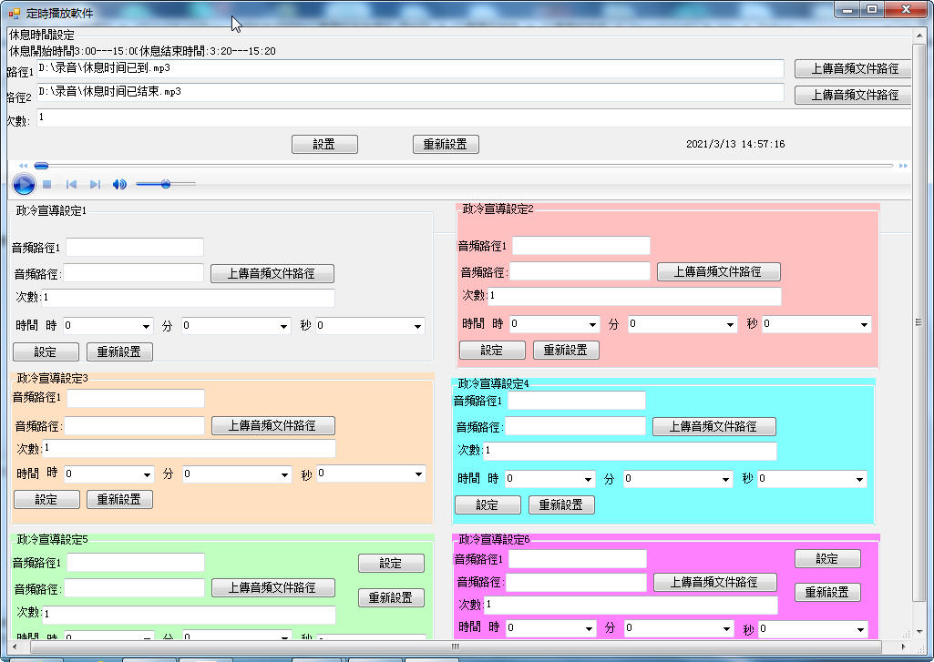934x662 pixels.
Task: Click 設定 button in pink 政令宣導設定2
Action: click(x=492, y=350)
